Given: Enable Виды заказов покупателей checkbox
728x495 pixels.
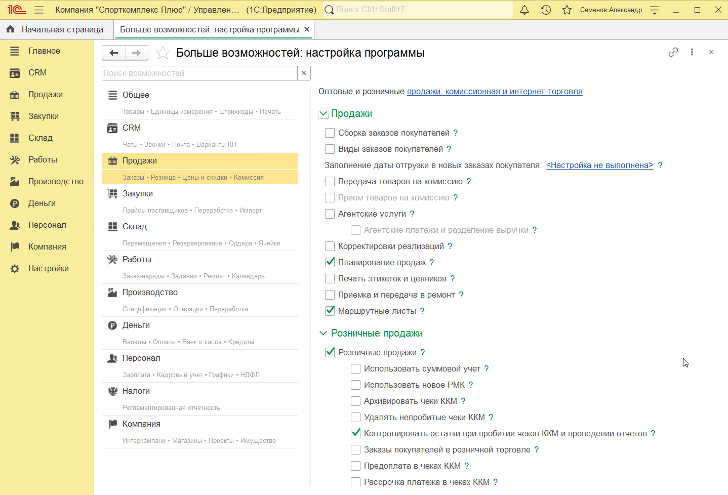Looking at the screenshot, I should coord(330,149).
